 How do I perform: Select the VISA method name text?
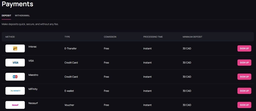pyautogui.click(x=31, y=61)
